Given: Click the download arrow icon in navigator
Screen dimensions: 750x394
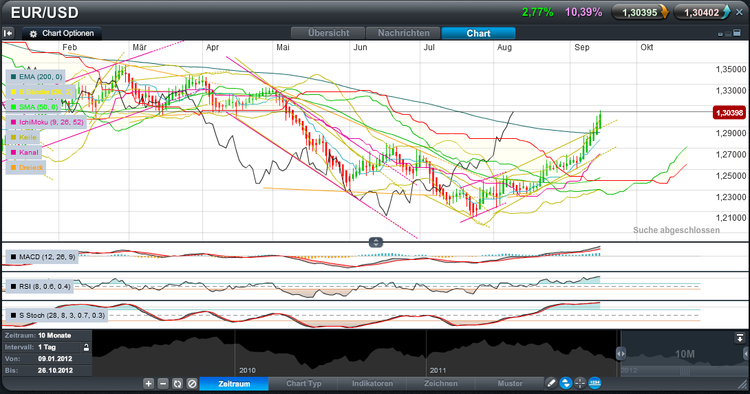Looking at the screenshot, I should (x=740, y=338).
